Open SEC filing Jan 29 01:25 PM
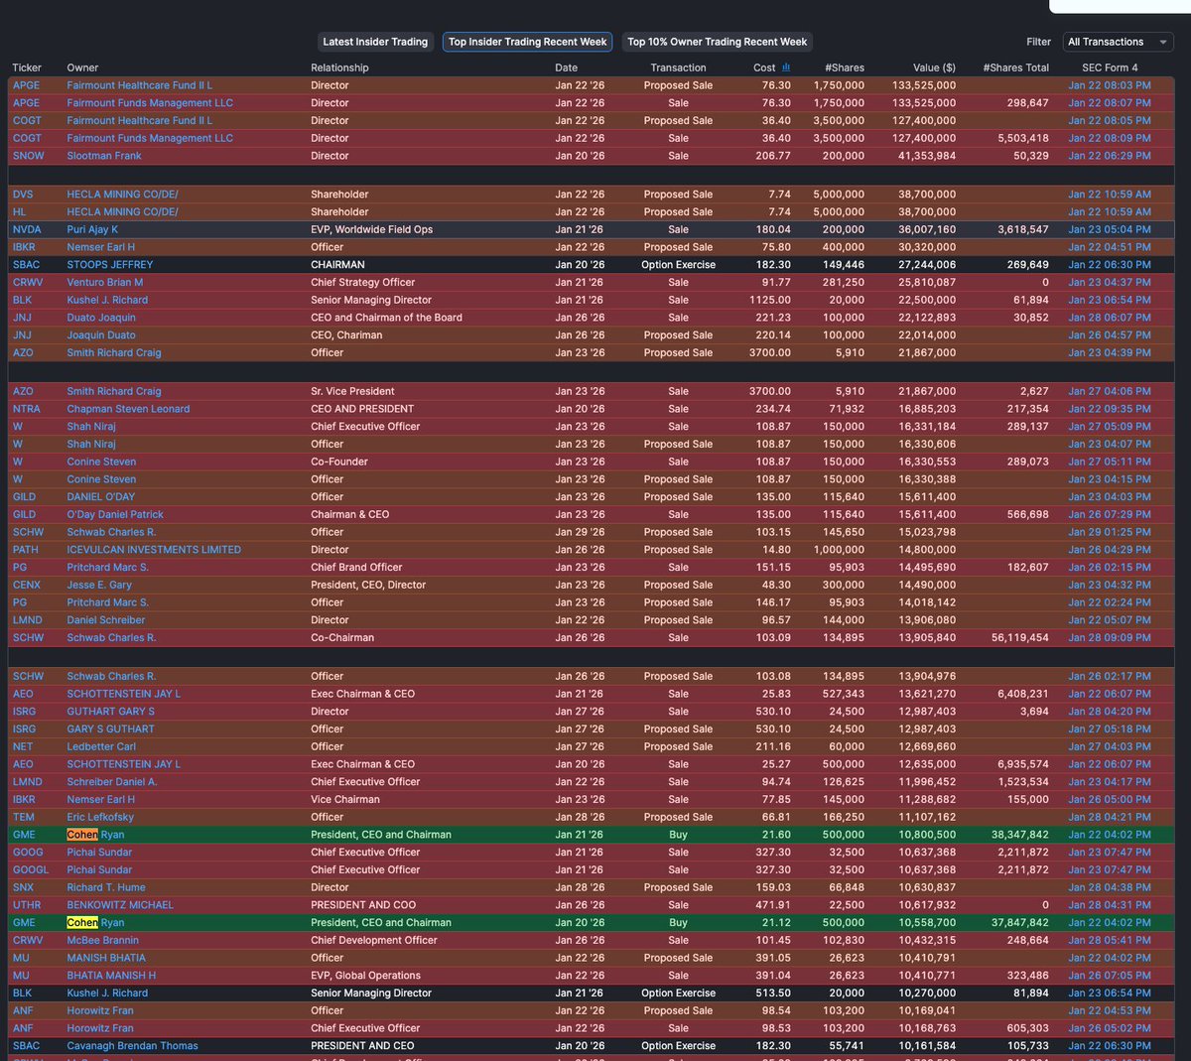This screenshot has height=1061, width=1191. tap(1110, 533)
